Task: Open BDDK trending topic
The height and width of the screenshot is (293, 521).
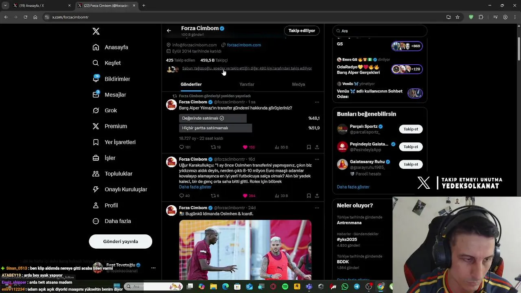Action: click(343, 262)
